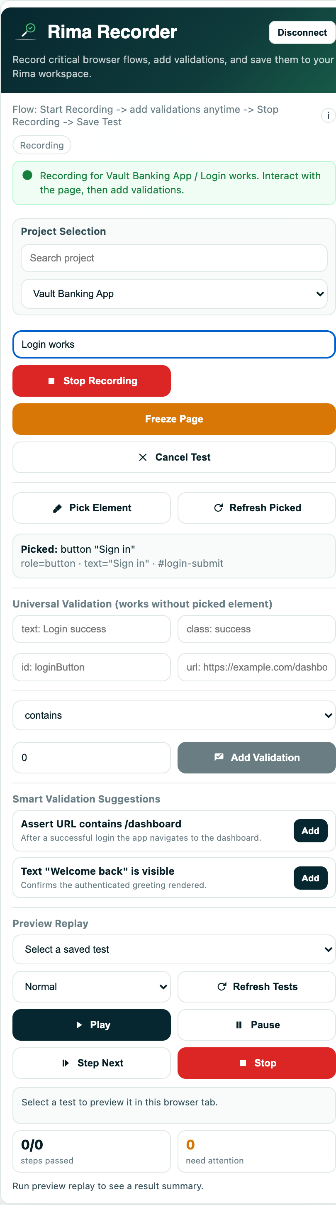Expand the contains operator dropdown
The height and width of the screenshot is (1205, 336).
tap(174, 715)
